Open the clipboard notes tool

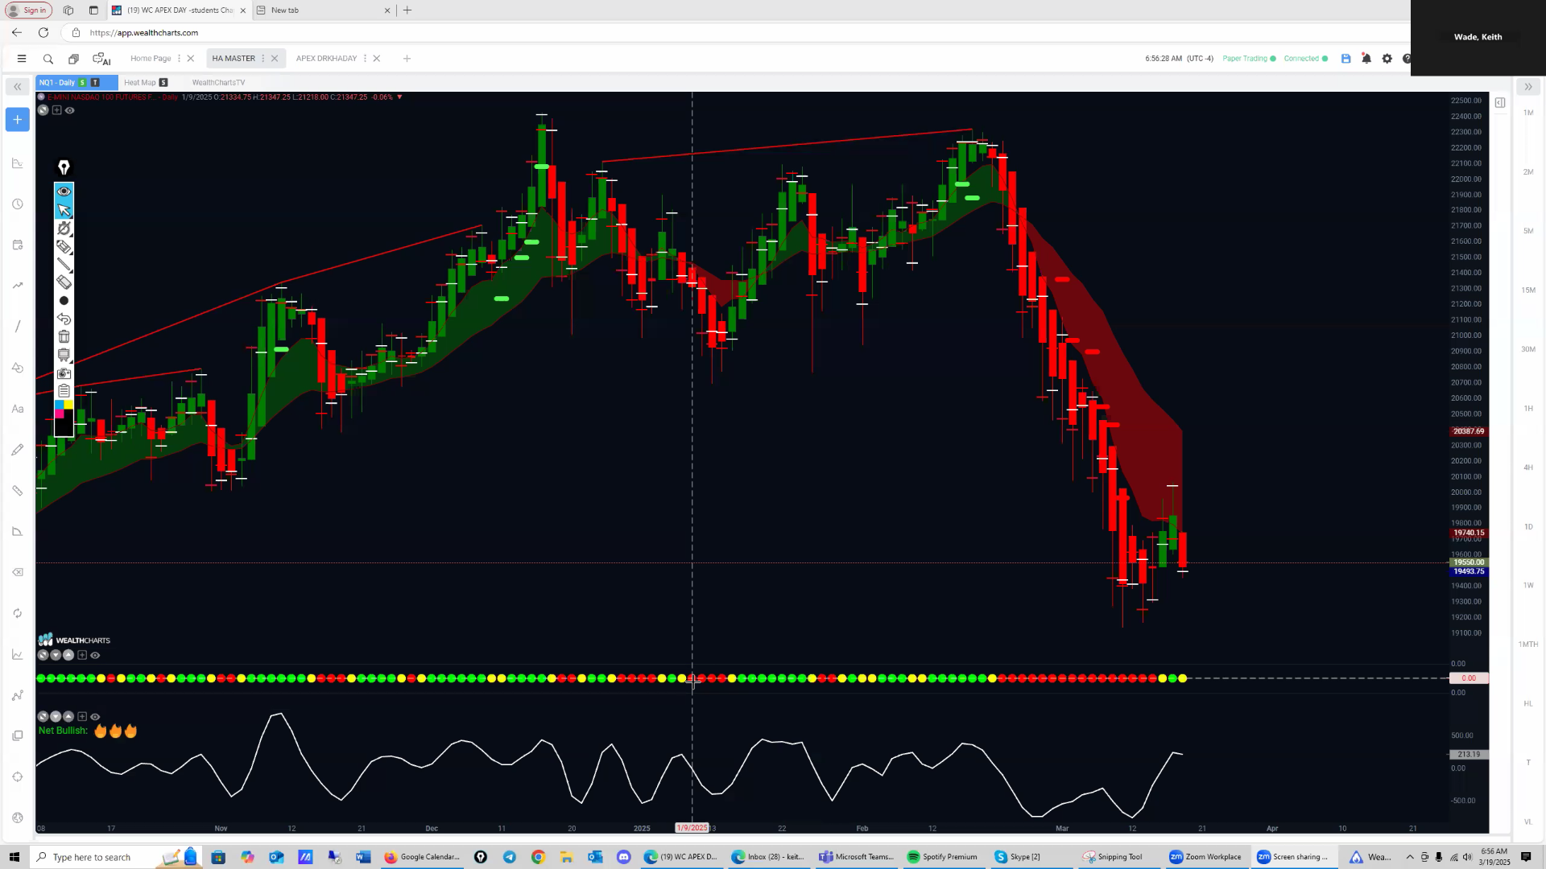pyautogui.click(x=64, y=391)
